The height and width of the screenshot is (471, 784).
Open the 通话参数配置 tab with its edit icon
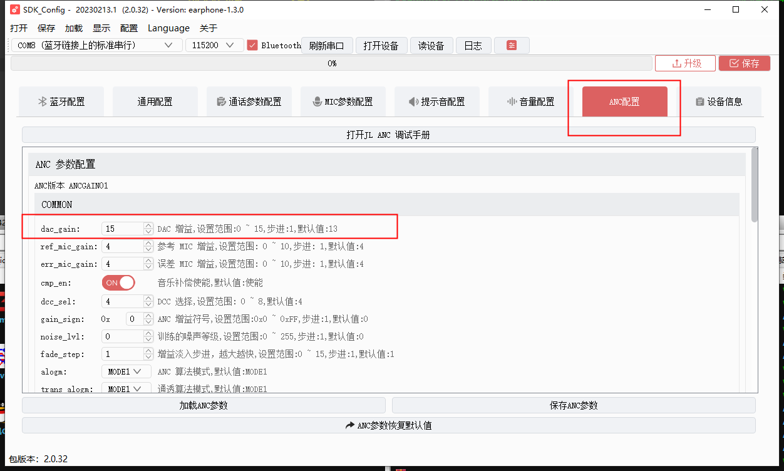(x=249, y=101)
